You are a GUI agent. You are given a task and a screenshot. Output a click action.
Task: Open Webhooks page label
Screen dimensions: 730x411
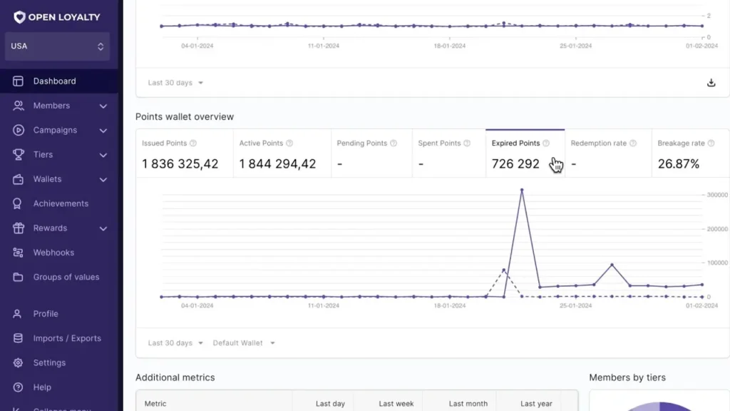[x=53, y=253]
